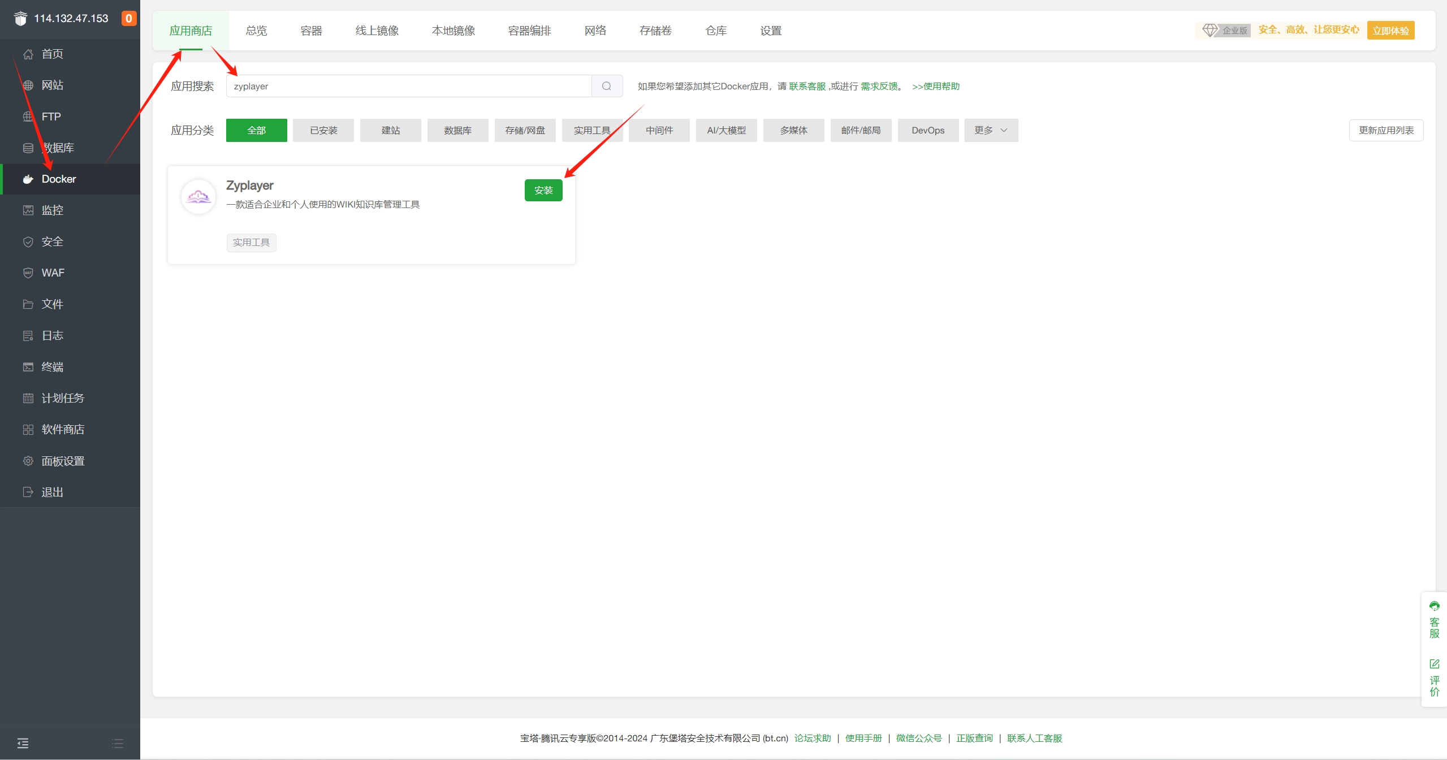1447x760 pixels.
Task: Collapse the sidebar with bottom-left icon
Action: tap(23, 743)
